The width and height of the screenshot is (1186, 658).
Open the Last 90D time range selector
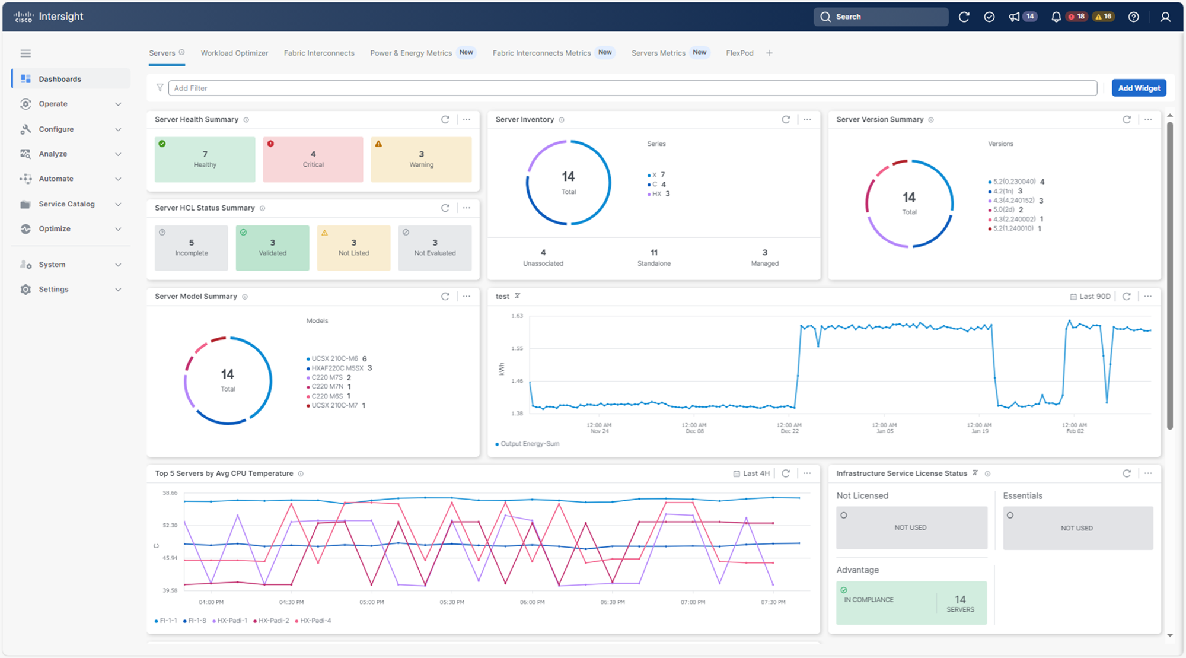coord(1090,296)
